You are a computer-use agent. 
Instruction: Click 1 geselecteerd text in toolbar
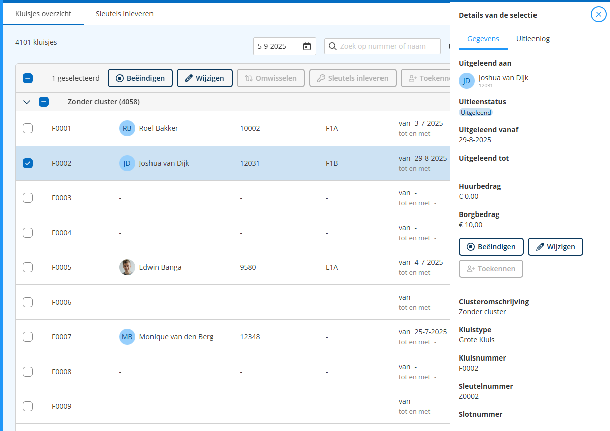75,78
